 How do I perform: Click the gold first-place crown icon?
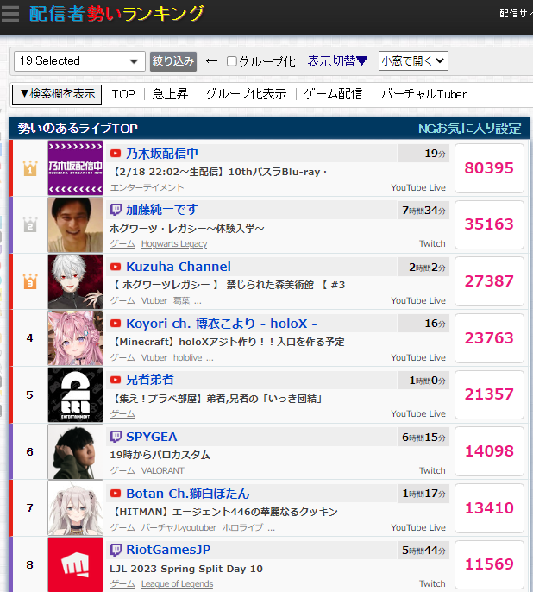click(x=30, y=168)
